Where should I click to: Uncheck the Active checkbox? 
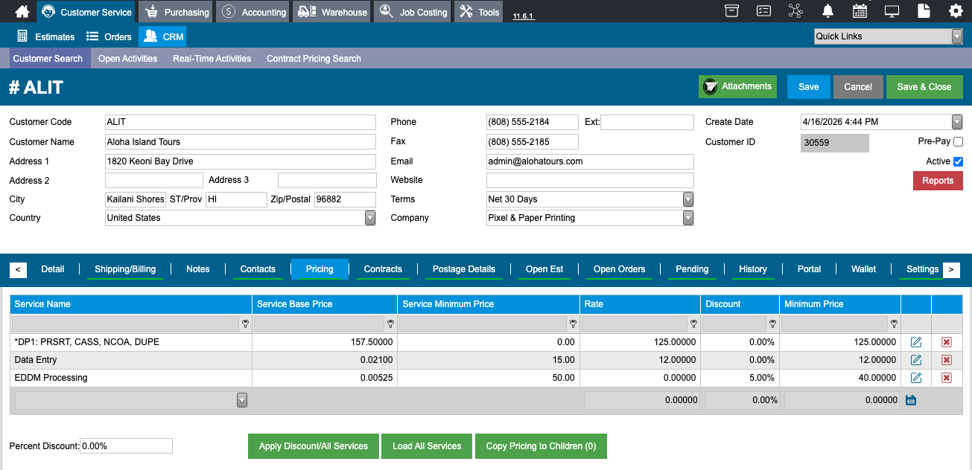[x=958, y=161]
